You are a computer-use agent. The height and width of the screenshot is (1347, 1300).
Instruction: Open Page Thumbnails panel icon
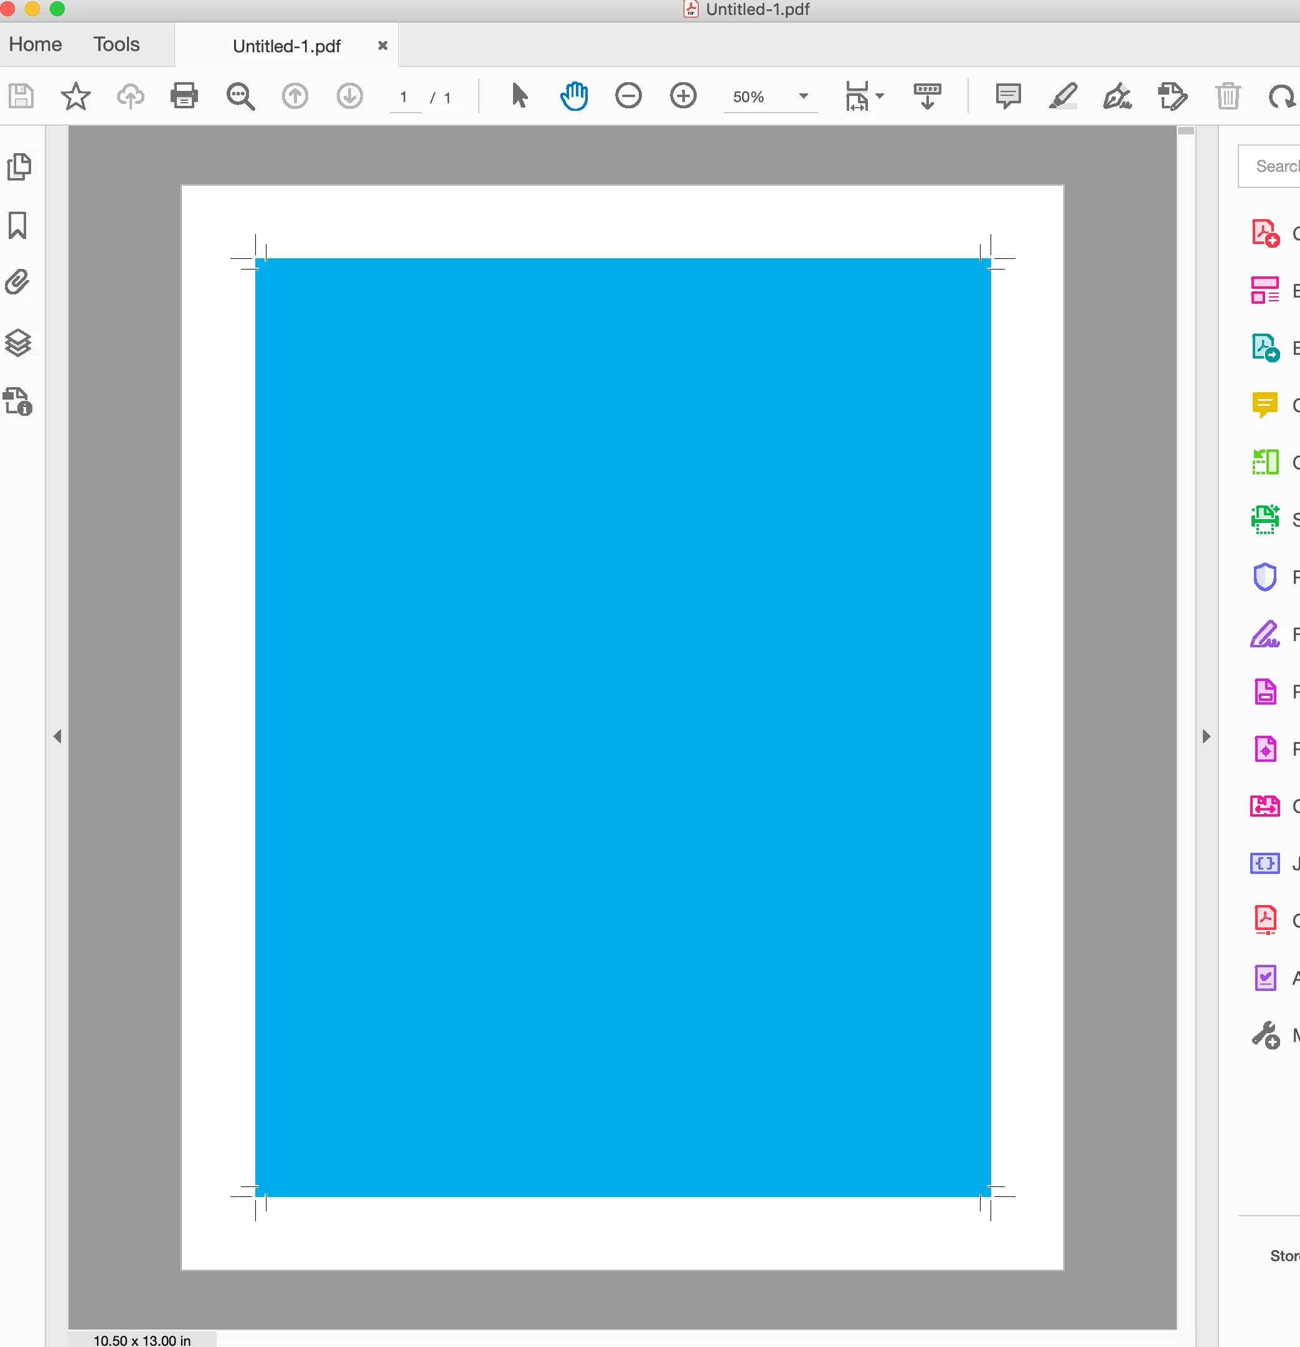tap(19, 167)
